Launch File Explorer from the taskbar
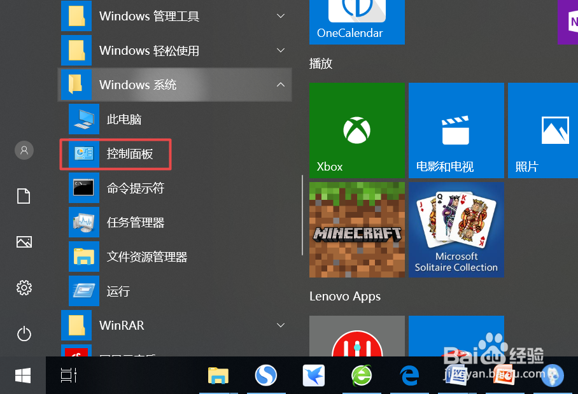This screenshot has height=394, width=578. coord(218,376)
